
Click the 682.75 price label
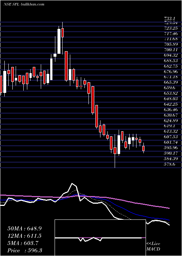click(x=170, y=66)
